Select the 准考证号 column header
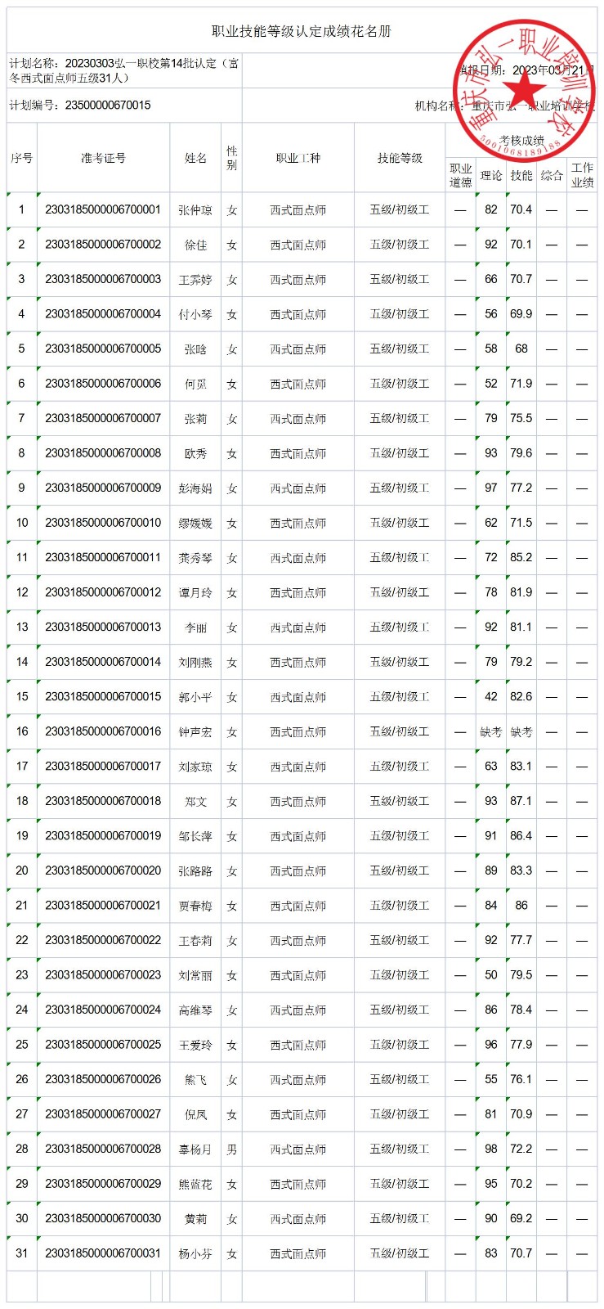 tap(103, 158)
